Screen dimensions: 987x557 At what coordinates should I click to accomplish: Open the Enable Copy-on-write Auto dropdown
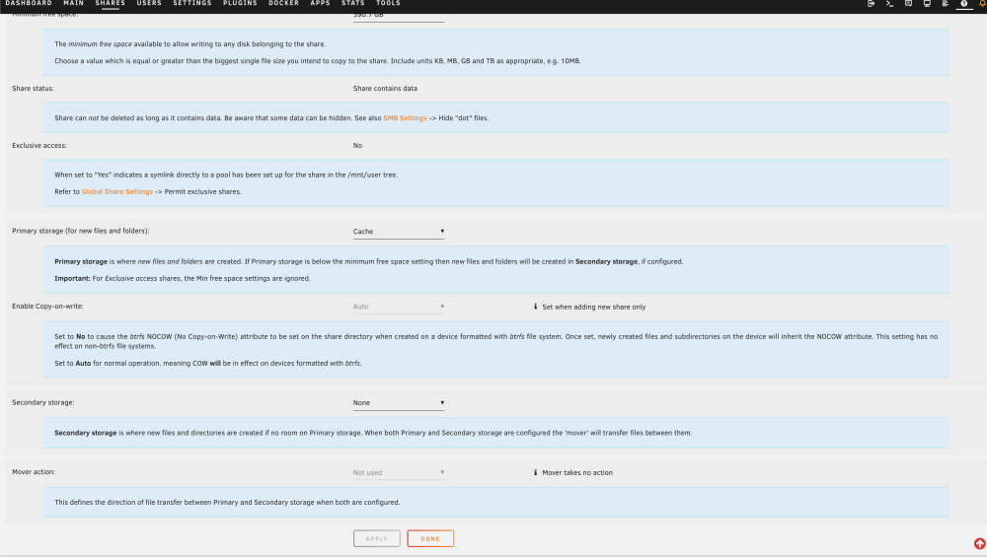point(399,307)
